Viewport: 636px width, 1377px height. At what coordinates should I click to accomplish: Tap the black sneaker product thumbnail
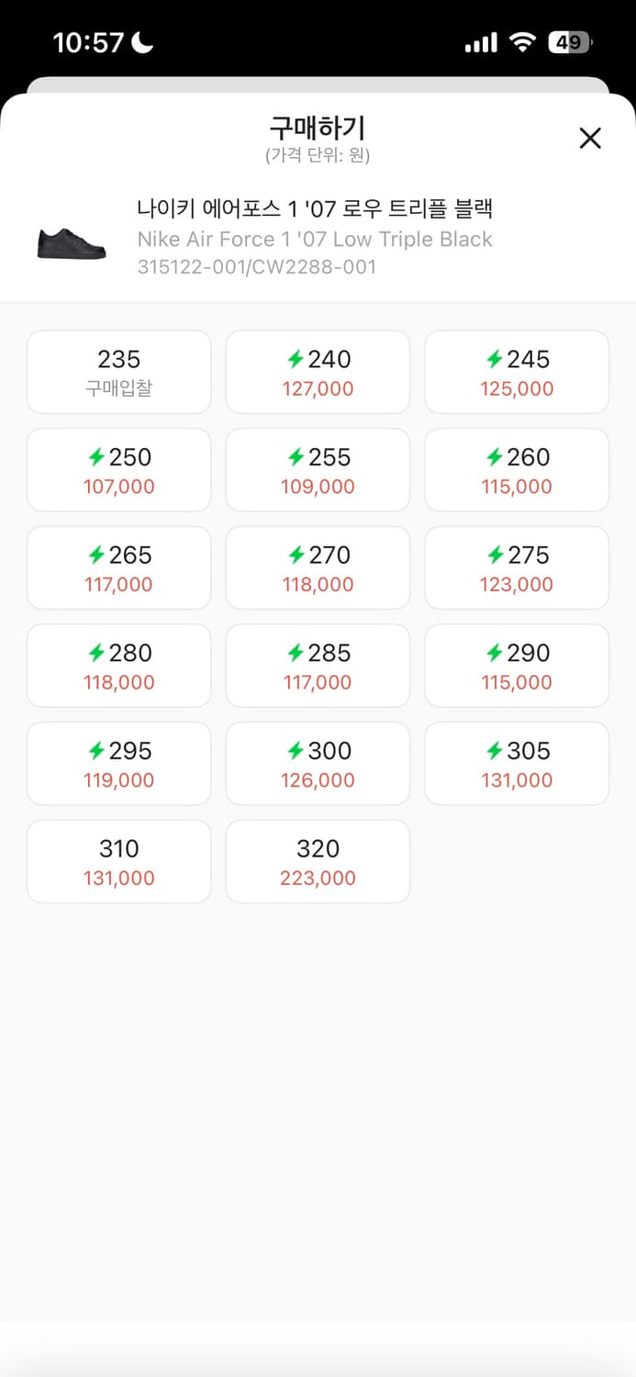[x=72, y=243]
